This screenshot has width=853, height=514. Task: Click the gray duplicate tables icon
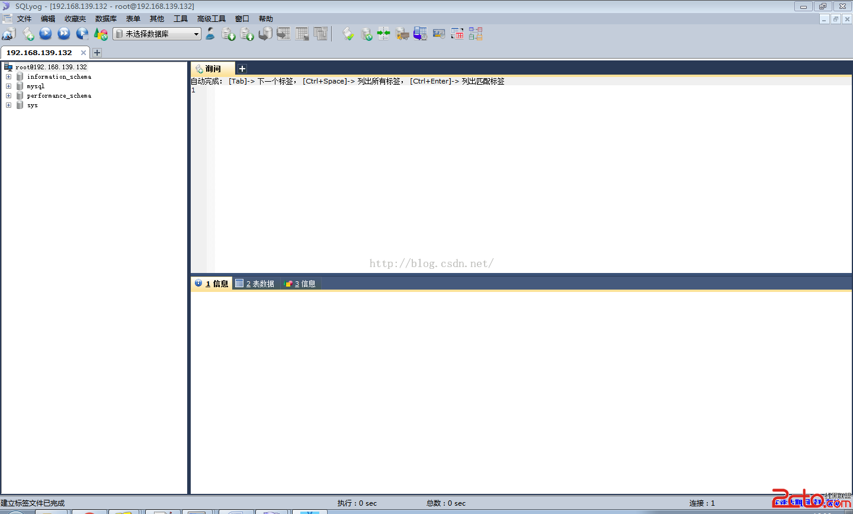320,34
